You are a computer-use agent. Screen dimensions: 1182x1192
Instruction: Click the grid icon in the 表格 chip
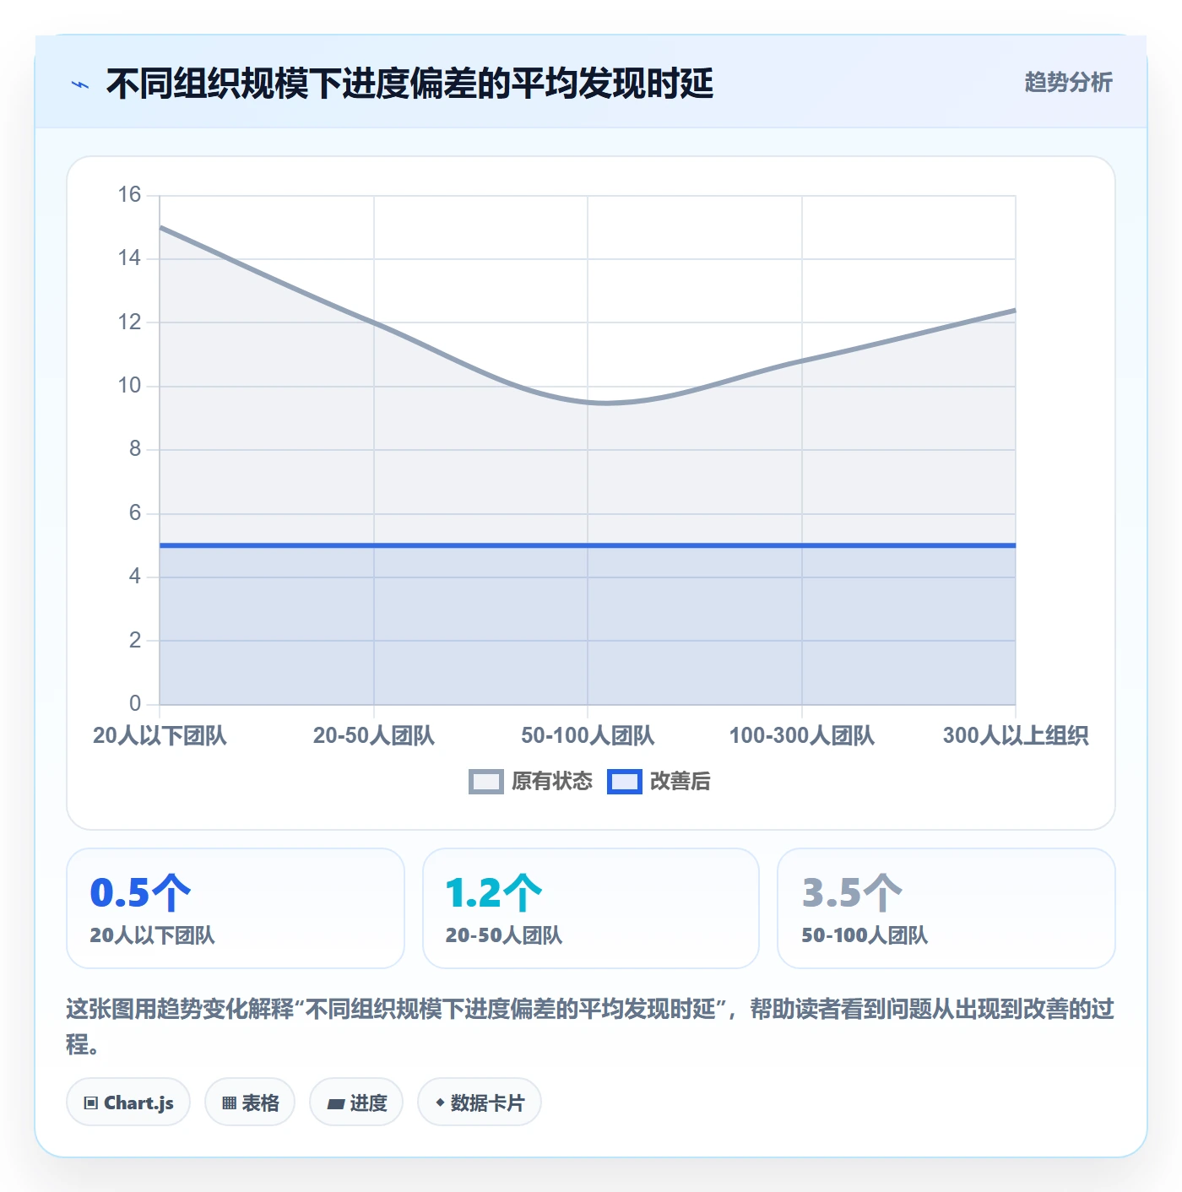click(229, 1103)
